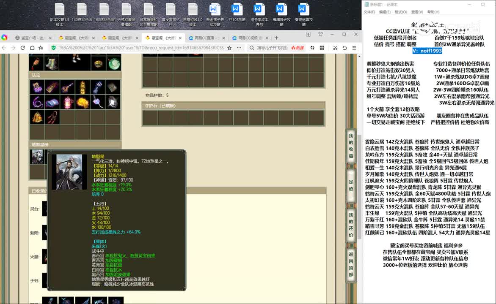Open Notepad 查看(V) menu
Image resolution: width=496 pixels, height=304 pixels.
[417, 12]
